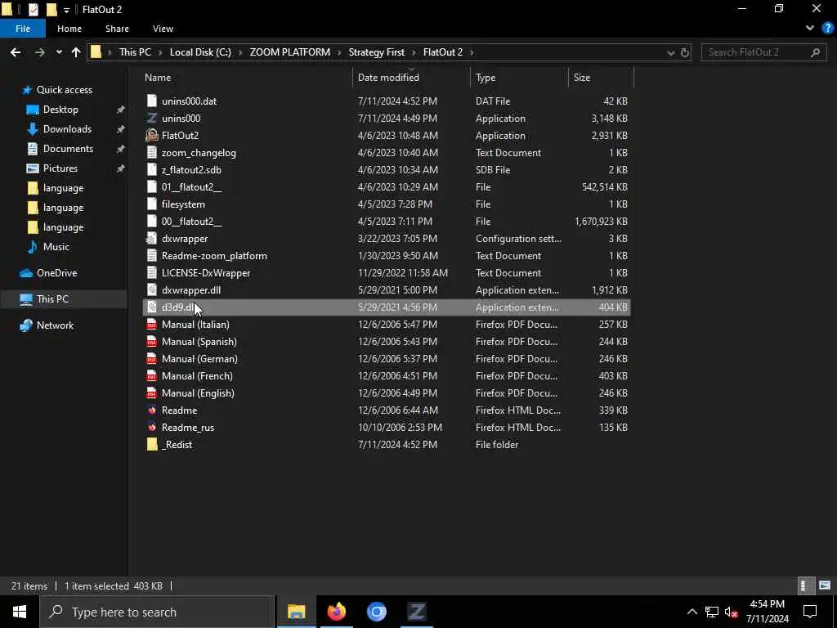Screen dimensions: 837x628
Task: Open the notification center icon
Action: click(810, 612)
